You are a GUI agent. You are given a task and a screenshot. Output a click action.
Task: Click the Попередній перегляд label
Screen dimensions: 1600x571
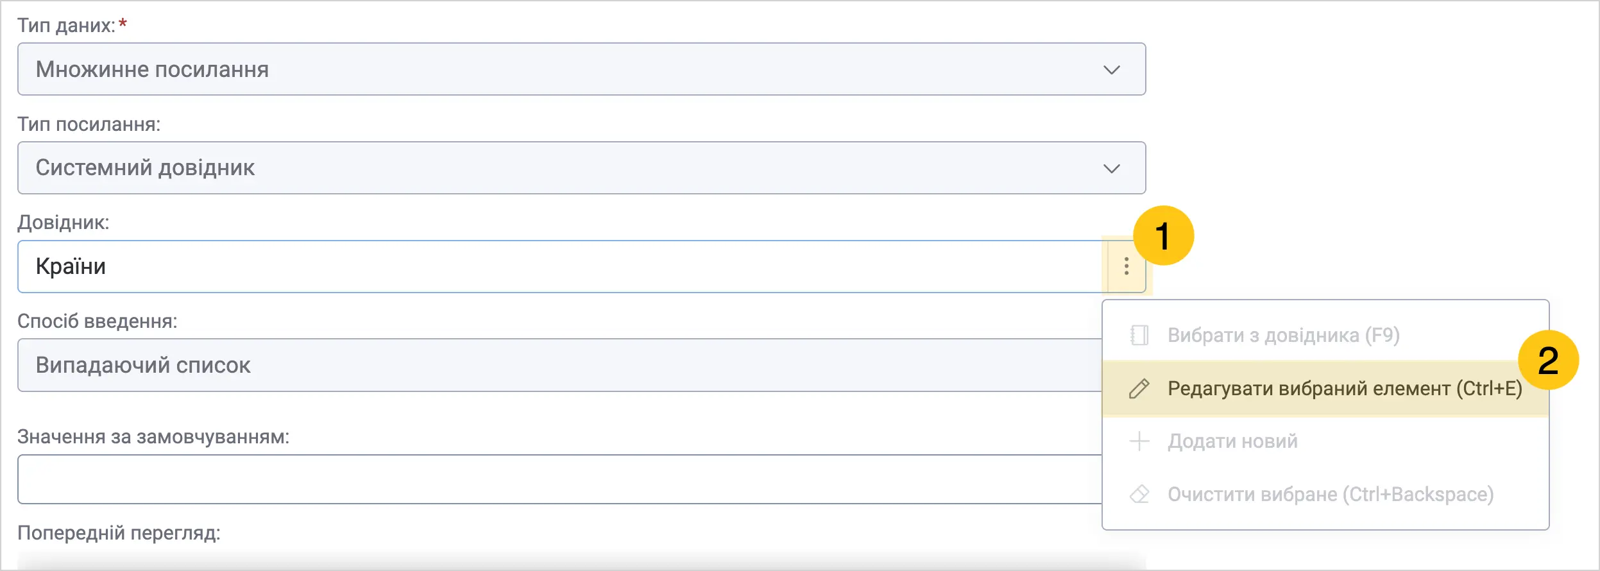(x=119, y=533)
